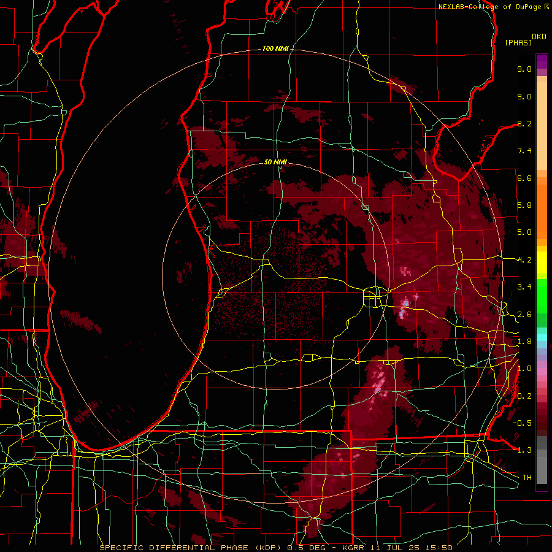Click the 1.8 value on color scale
The height and width of the screenshot is (552, 552).
524,342
